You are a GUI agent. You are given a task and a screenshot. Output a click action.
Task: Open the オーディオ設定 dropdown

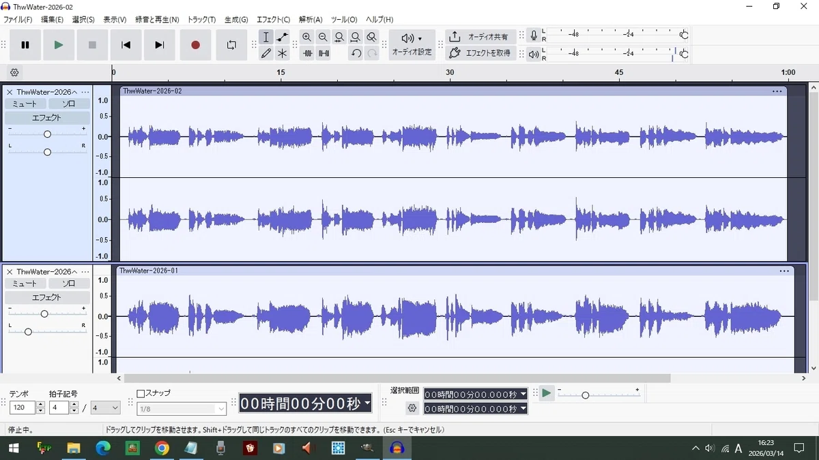[x=412, y=45]
